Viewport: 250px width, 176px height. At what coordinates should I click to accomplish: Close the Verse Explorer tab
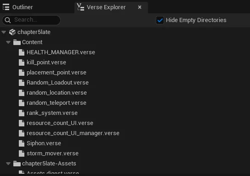coord(140,7)
